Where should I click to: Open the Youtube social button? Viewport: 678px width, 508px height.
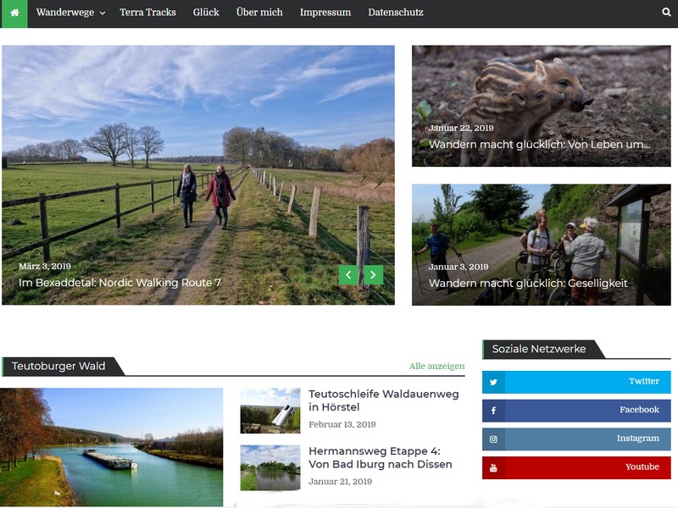(576, 467)
